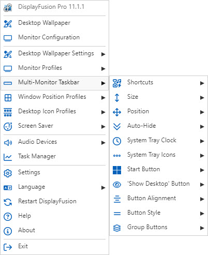Click the 'Show Desktop' Button eye icon
This screenshot has width=208, height=255.
pos(117,185)
